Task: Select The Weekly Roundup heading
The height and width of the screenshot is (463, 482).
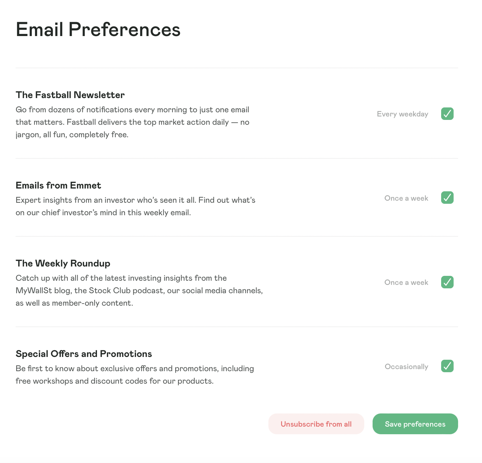Action: (63, 263)
